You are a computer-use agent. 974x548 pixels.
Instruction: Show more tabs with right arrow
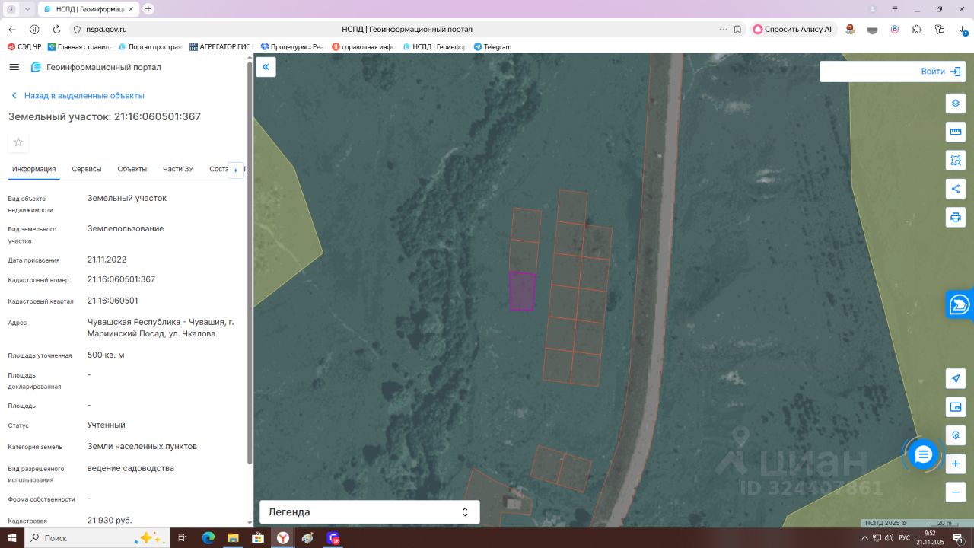point(236,170)
